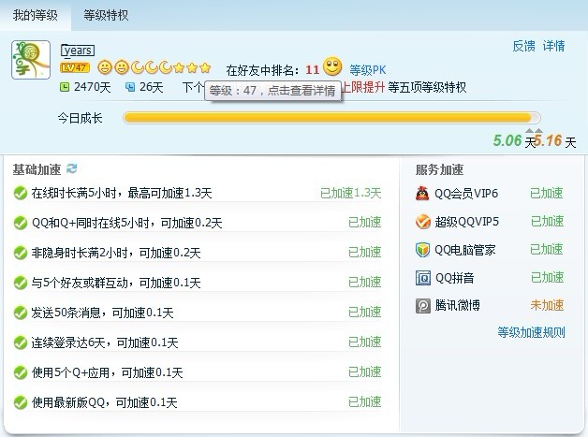Click the 腾讯微博 icon

[x=422, y=306]
